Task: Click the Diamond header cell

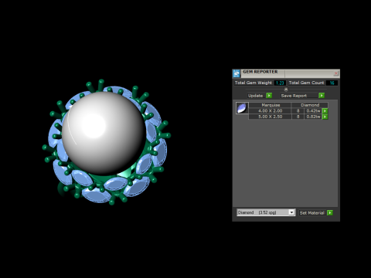Action: point(310,105)
